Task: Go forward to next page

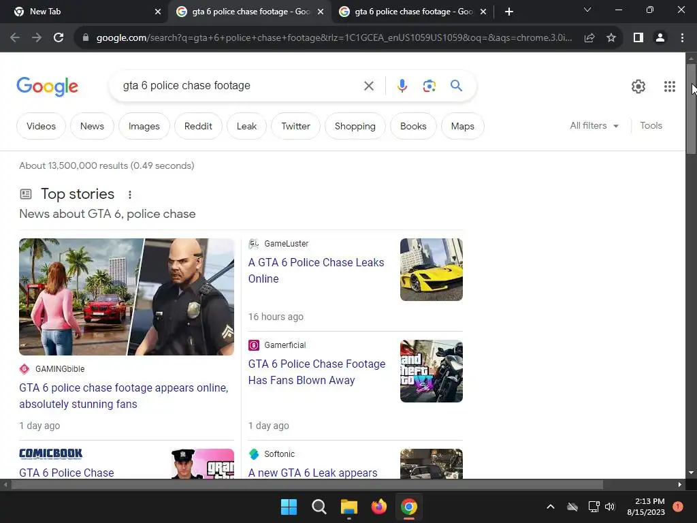Action: point(37,38)
